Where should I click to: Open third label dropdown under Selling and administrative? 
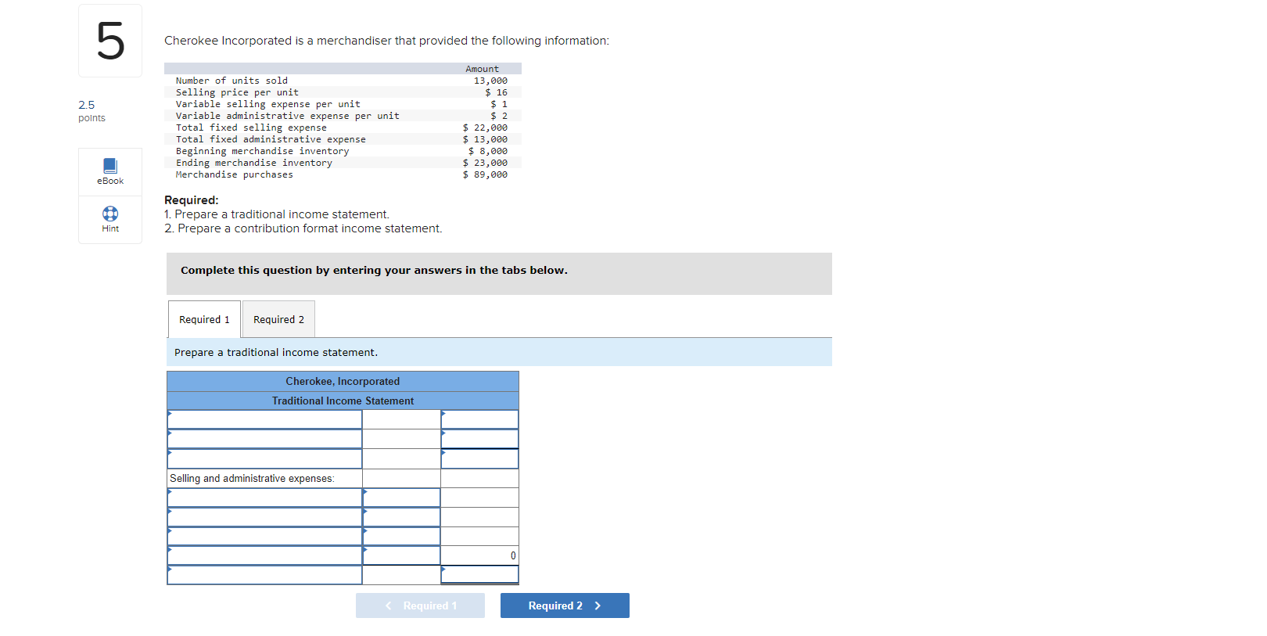(x=264, y=536)
